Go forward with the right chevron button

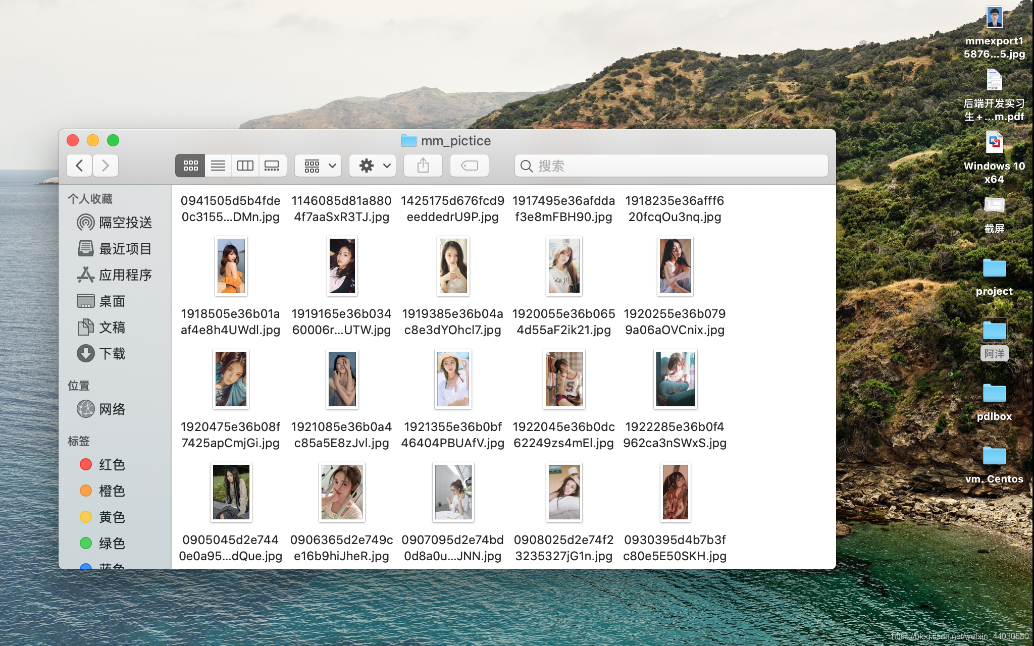click(x=106, y=166)
